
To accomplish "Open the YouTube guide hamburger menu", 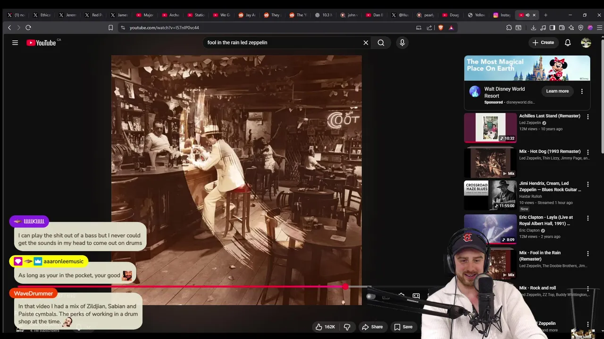I will coord(15,42).
